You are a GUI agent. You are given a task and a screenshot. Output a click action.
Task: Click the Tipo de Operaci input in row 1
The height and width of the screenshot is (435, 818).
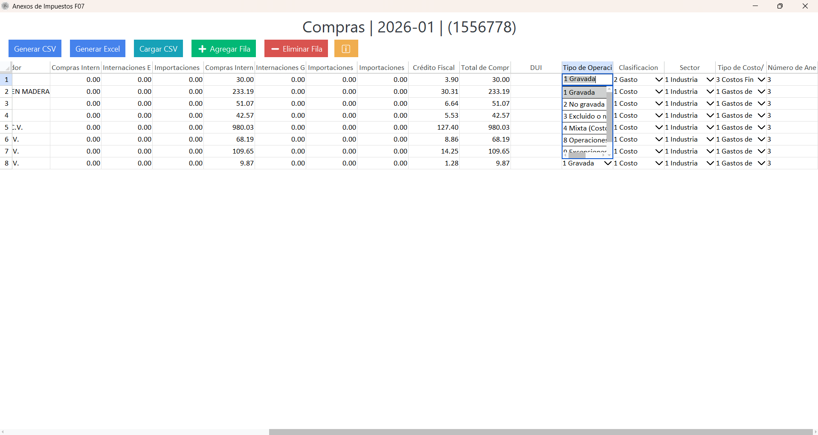(587, 79)
